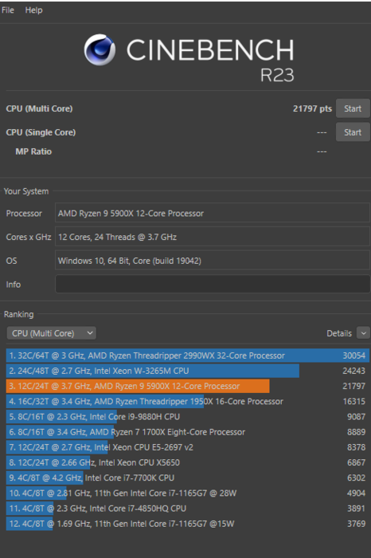
Task: Open the CPU (Multi Core) ranking dropdown
Action: click(x=52, y=333)
